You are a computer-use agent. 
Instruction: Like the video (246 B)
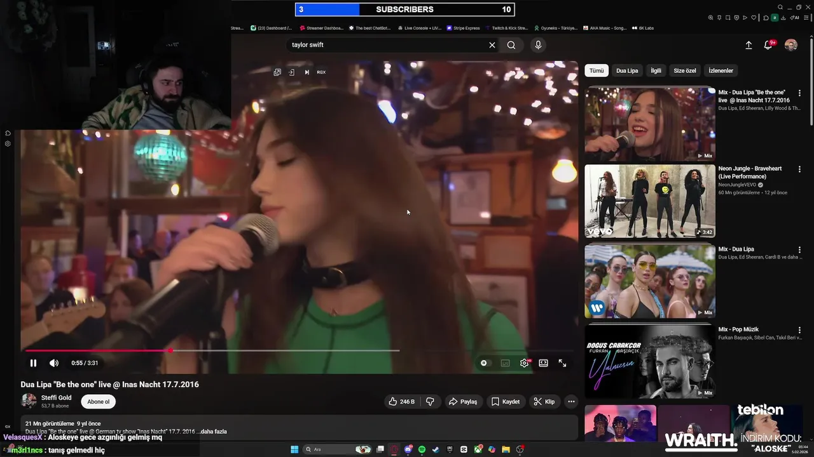pyautogui.click(x=401, y=402)
